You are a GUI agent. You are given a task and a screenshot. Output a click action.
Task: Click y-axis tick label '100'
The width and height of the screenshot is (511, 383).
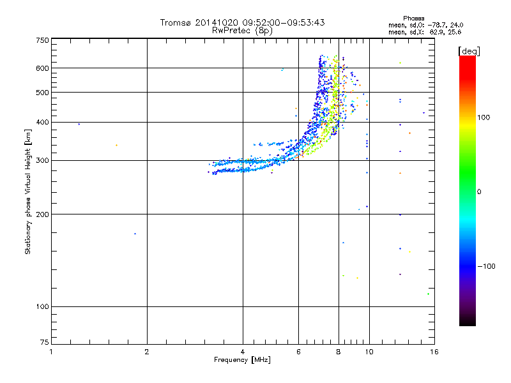tap(42, 307)
